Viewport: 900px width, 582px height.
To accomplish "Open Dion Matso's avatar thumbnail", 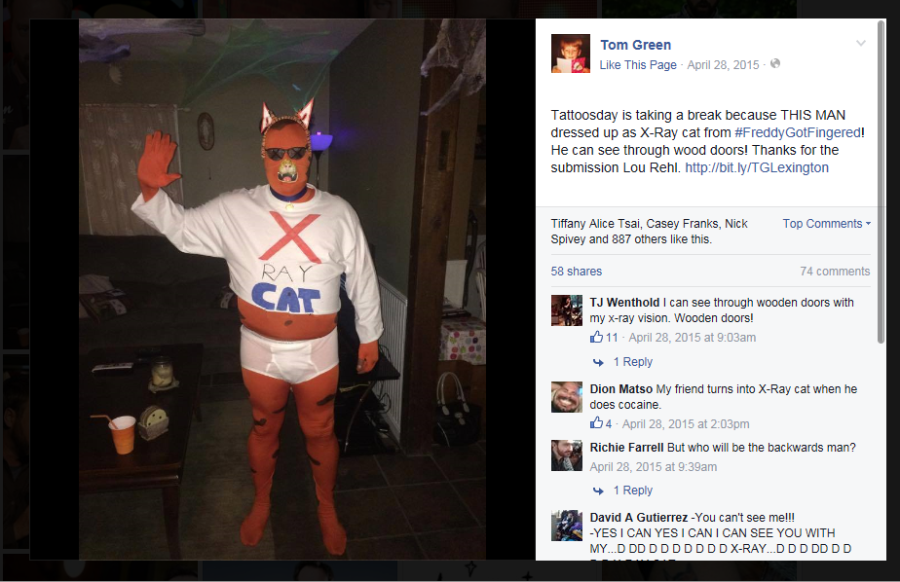I will (x=567, y=397).
